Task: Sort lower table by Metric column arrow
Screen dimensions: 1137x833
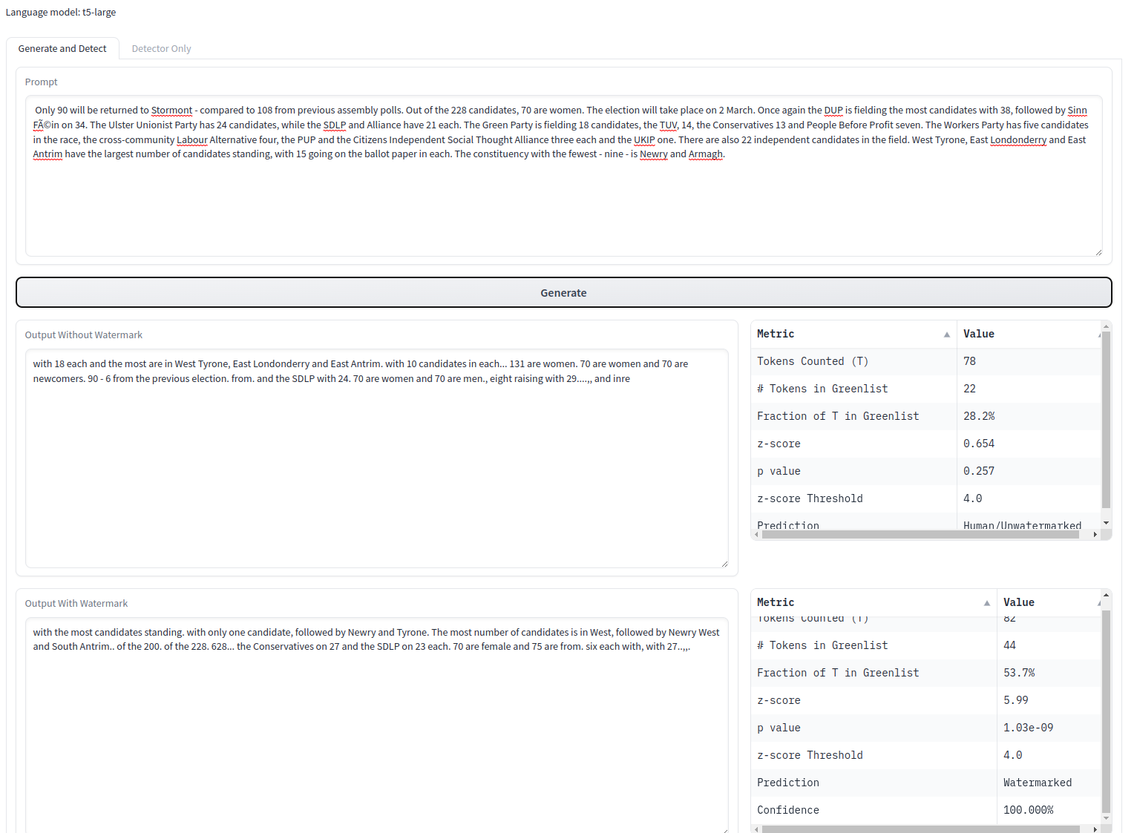Action: tap(987, 603)
